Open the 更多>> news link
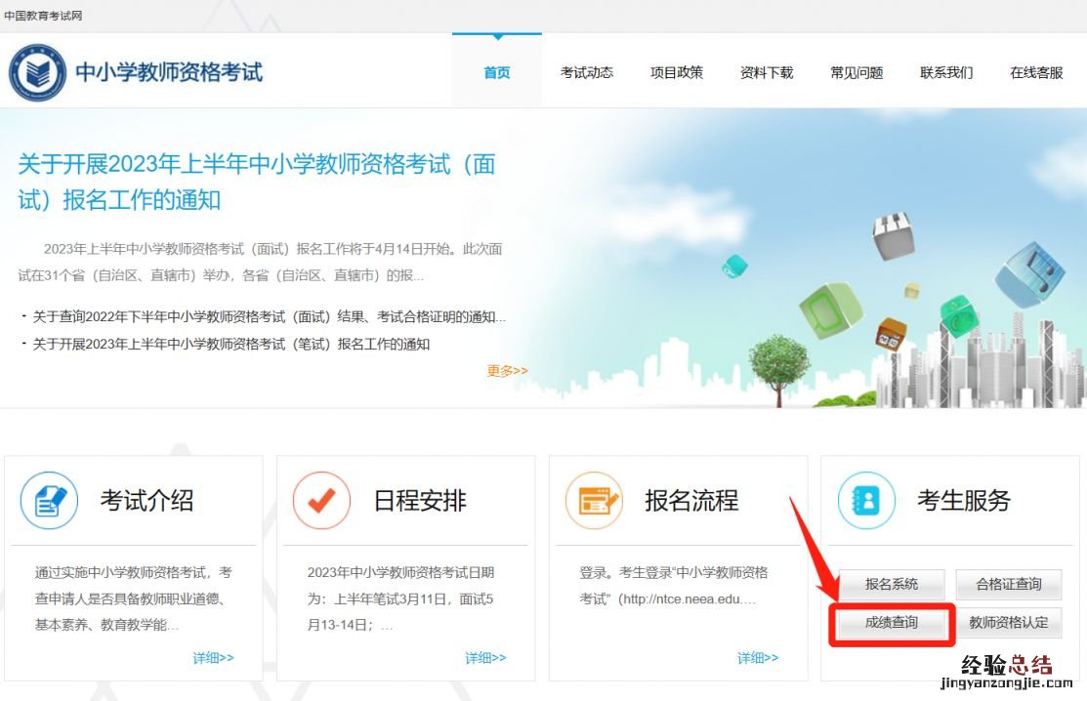Viewport: 1087px width, 701px height. (x=508, y=371)
